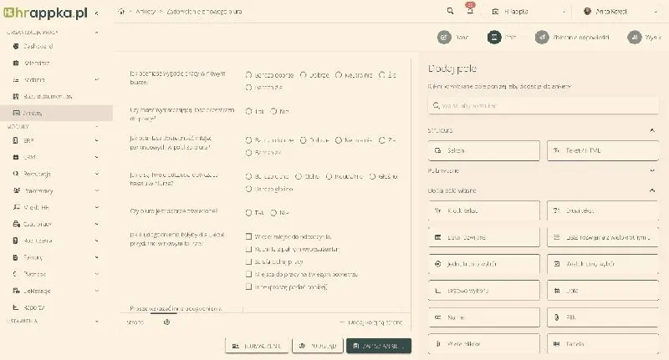Add a Plik field

click(603, 317)
